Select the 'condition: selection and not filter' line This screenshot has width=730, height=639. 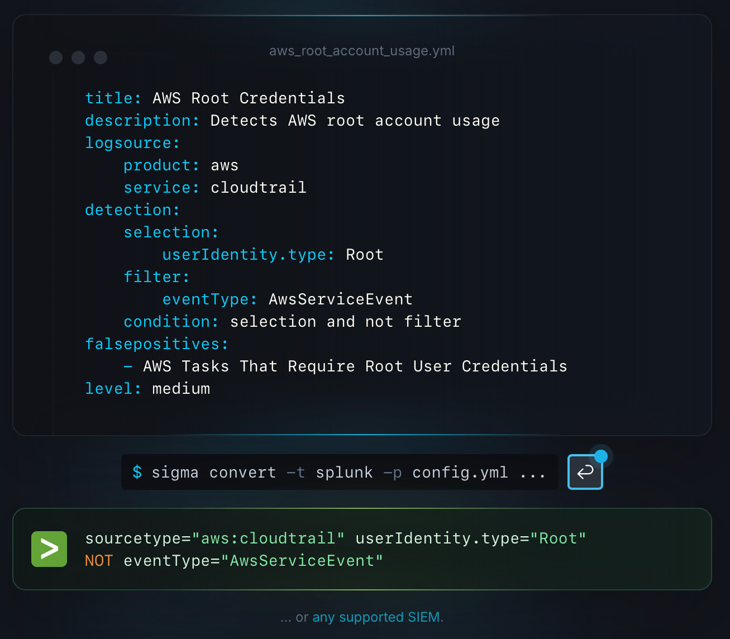[293, 322]
